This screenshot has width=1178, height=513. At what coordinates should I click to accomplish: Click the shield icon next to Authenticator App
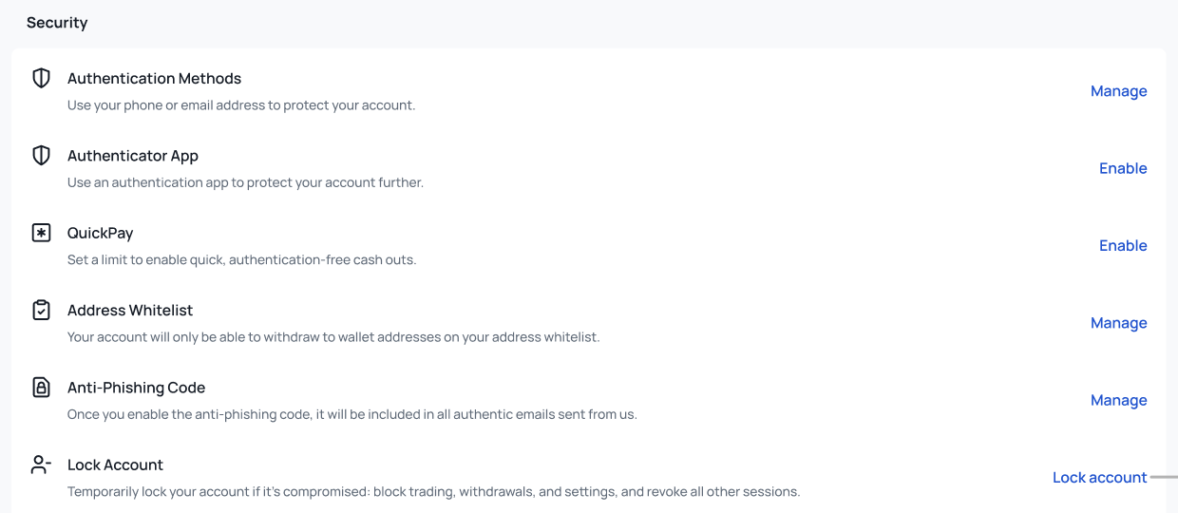click(x=41, y=155)
